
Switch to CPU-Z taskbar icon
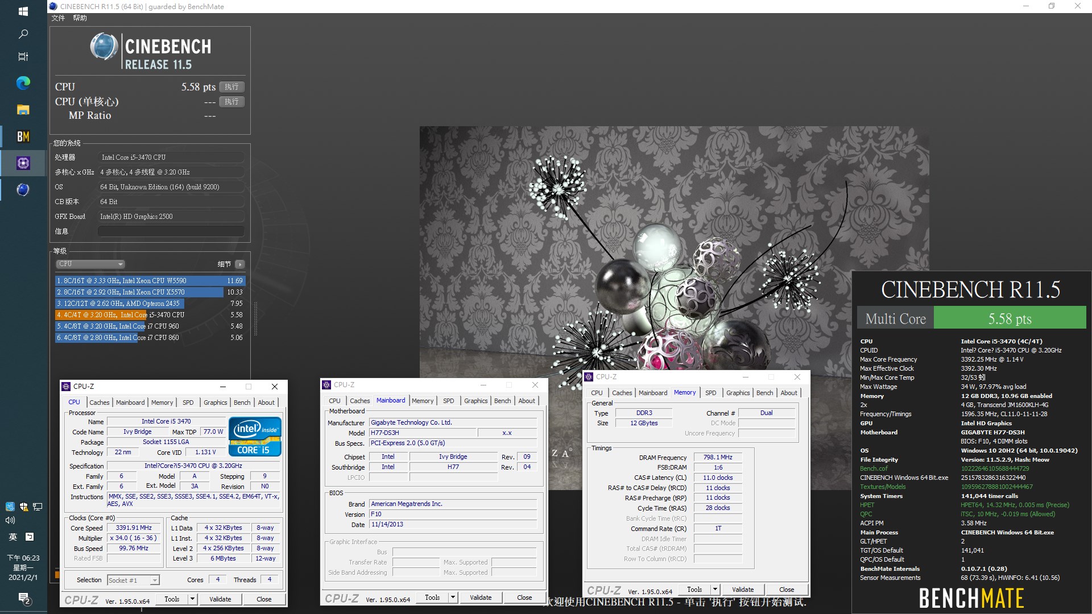23,163
